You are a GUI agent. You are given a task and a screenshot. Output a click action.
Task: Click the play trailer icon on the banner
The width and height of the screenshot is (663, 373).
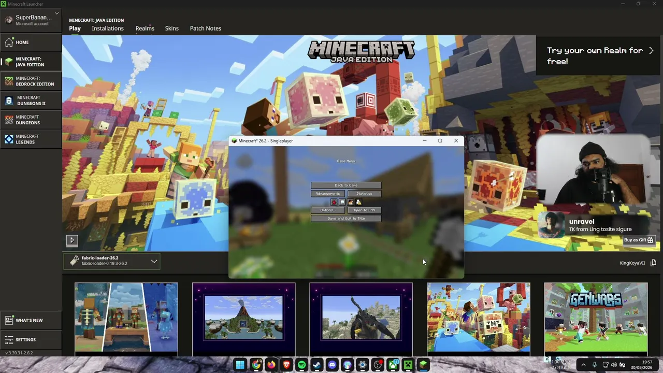[x=72, y=240]
